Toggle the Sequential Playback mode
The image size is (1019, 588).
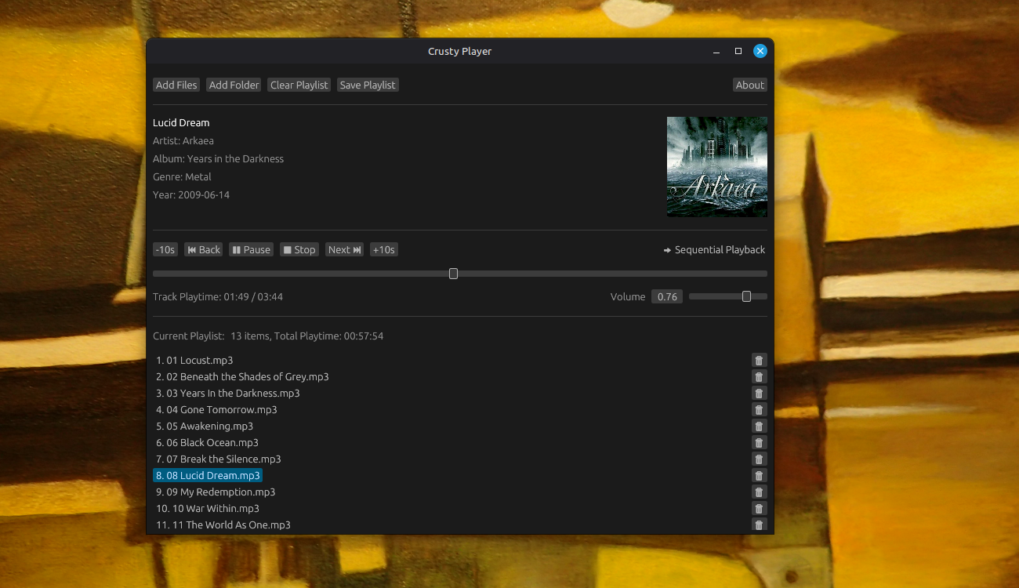(714, 250)
